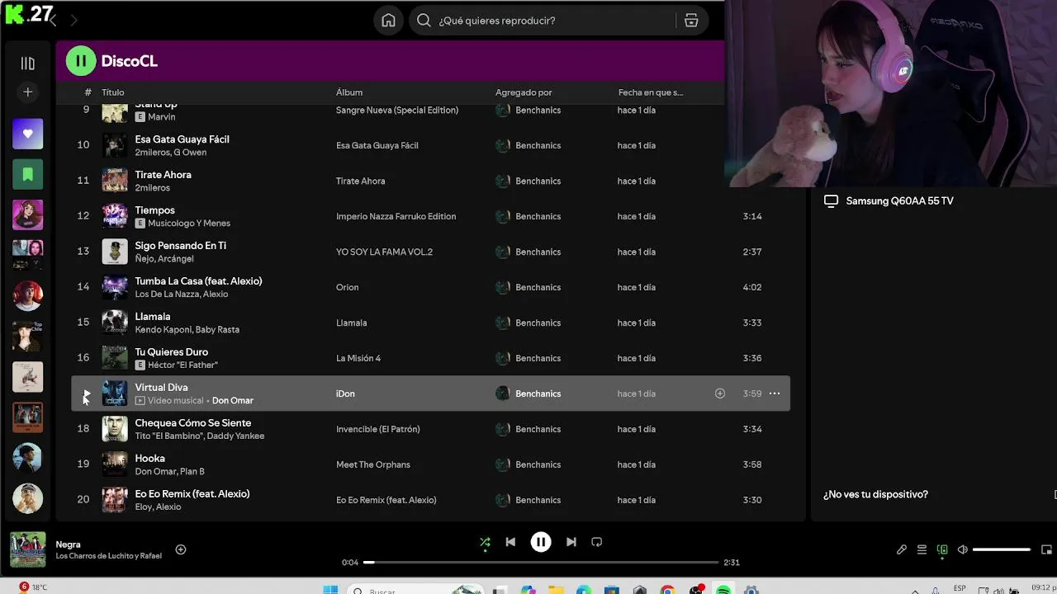Select the Llamala track title

click(153, 317)
